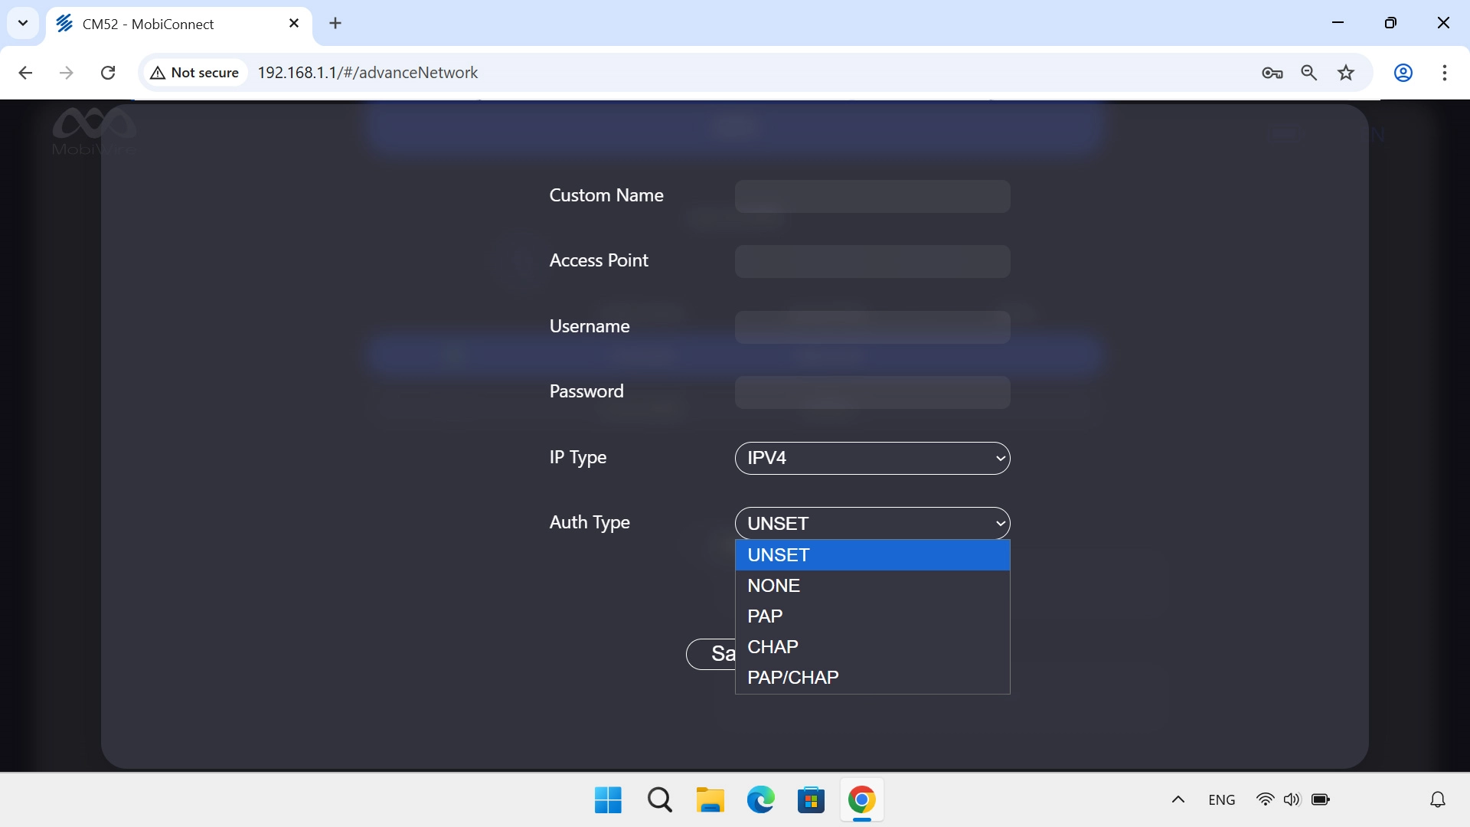The width and height of the screenshot is (1470, 827).
Task: Choose the PAP/CHAP option
Action: coord(871,678)
